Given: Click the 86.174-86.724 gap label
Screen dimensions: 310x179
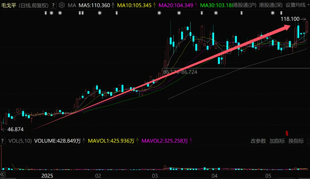Looking at the screenshot, I should 180,72.
